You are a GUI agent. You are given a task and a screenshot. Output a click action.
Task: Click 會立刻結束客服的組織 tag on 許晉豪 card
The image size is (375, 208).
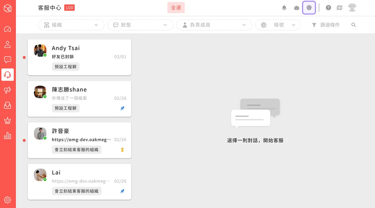point(76,150)
